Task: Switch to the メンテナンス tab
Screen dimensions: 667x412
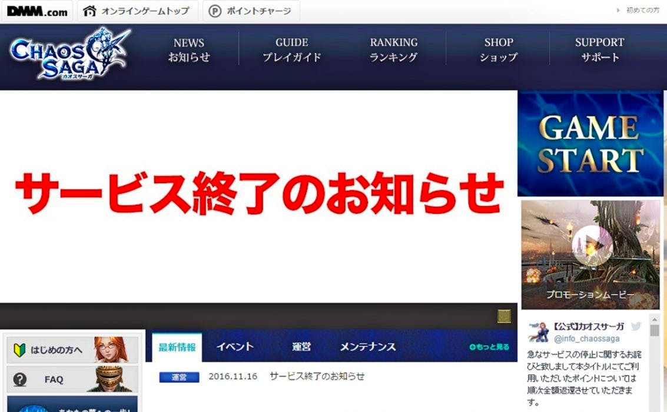Action: pos(368,347)
